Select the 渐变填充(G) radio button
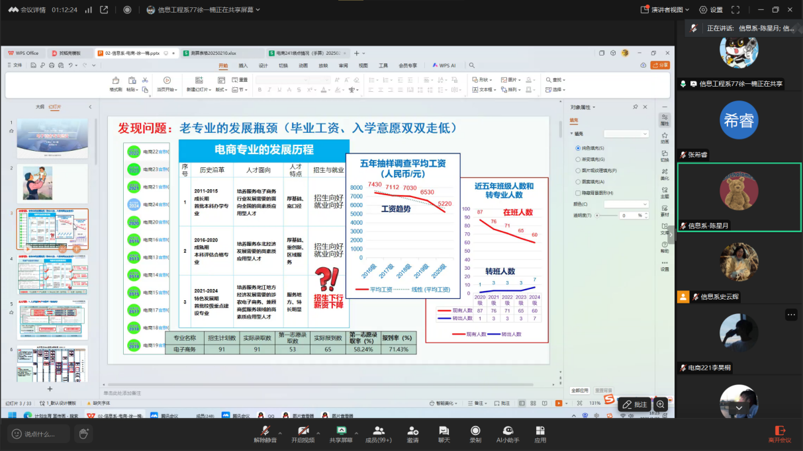The image size is (803, 451). pyautogui.click(x=578, y=159)
